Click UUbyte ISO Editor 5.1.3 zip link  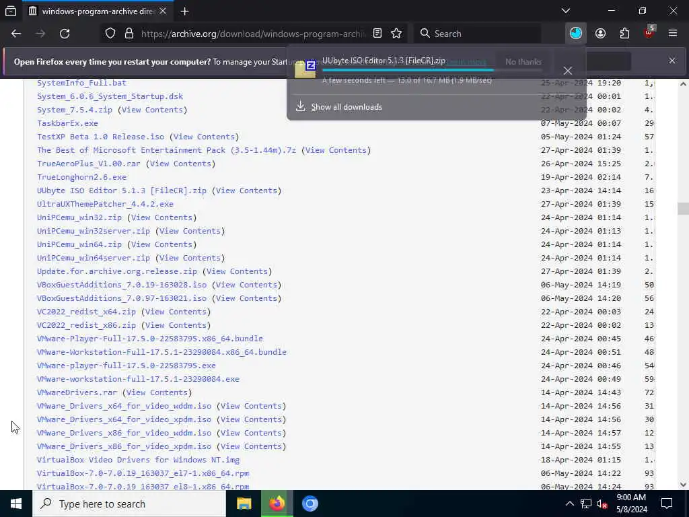[x=122, y=191]
